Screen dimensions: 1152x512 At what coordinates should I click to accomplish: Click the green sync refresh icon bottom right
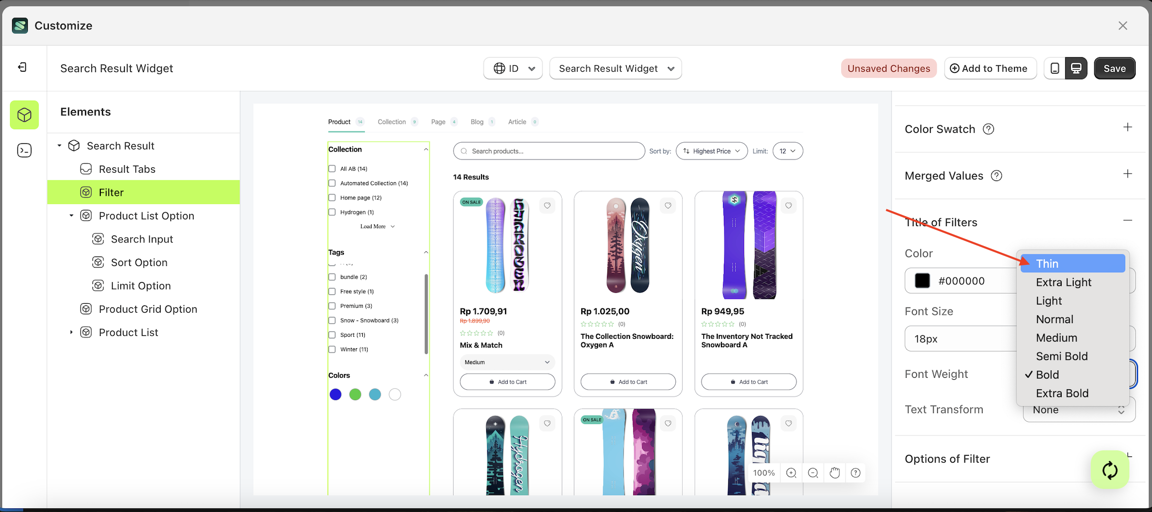point(1110,470)
